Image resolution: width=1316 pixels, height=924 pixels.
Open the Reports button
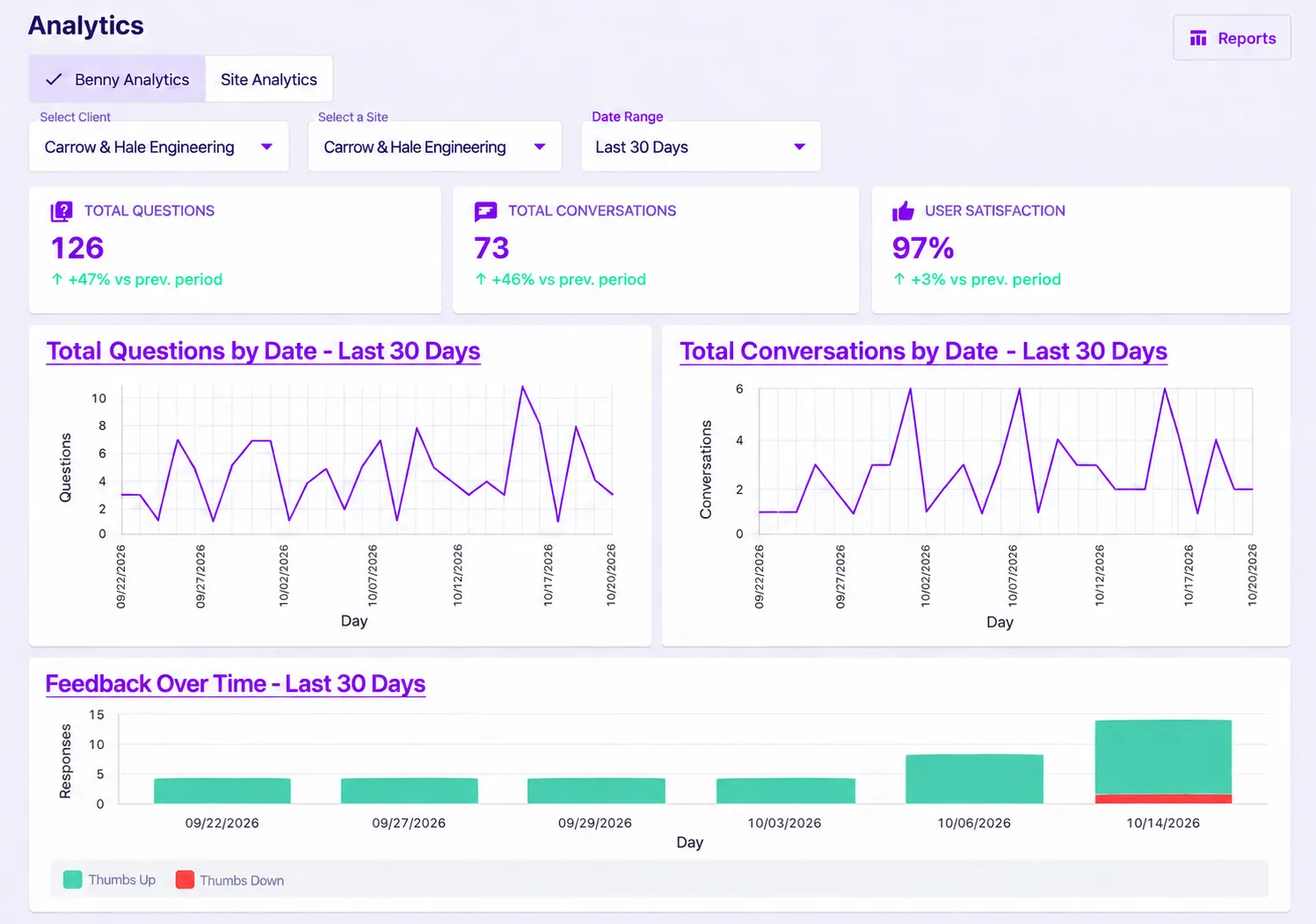click(x=1232, y=38)
